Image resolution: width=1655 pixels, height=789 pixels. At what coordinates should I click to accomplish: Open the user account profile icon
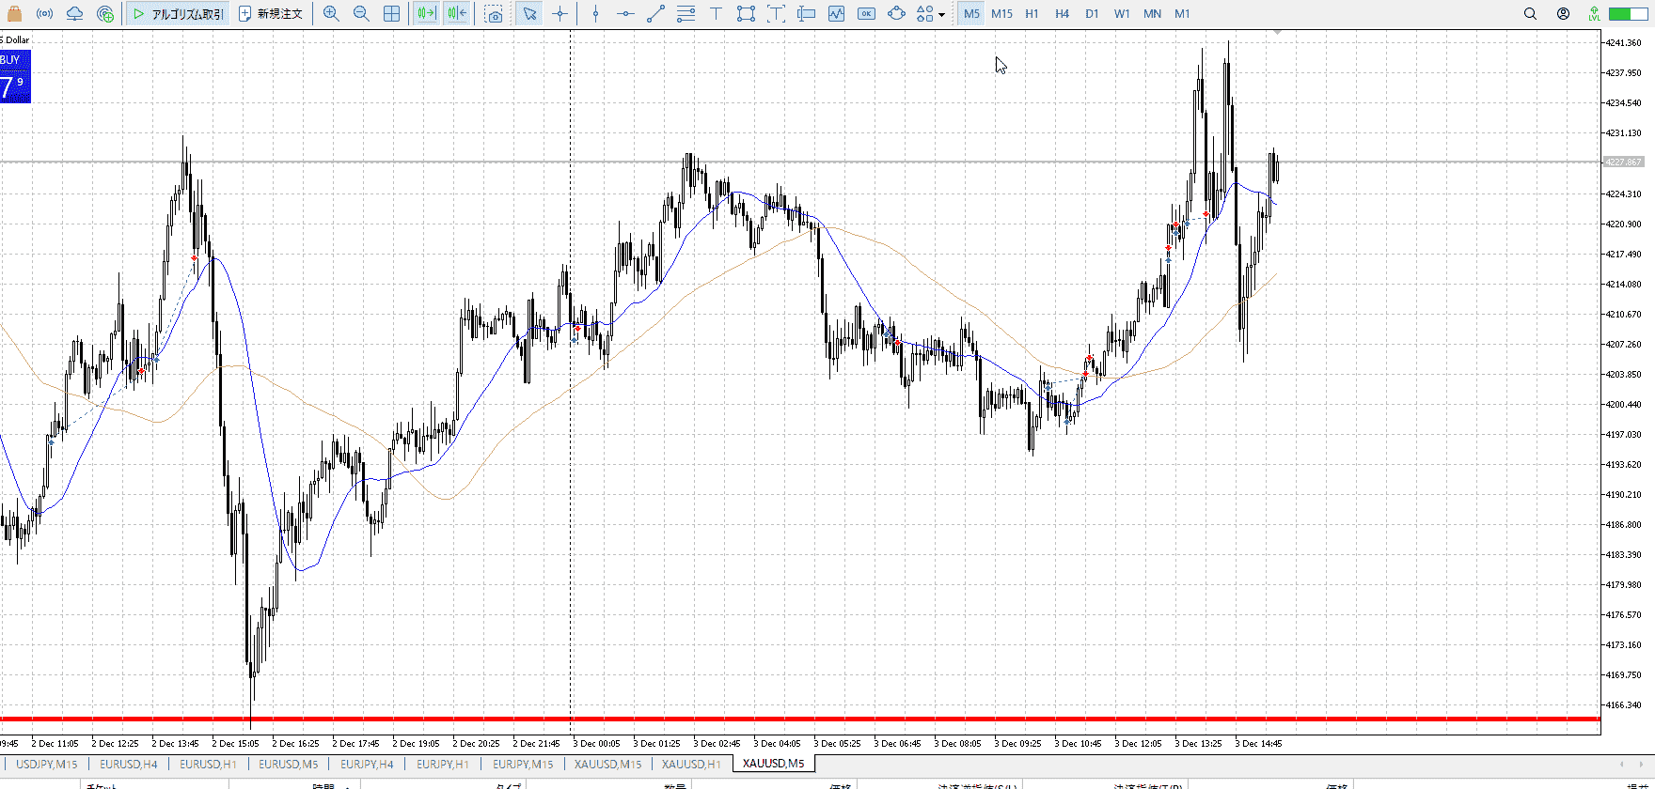tap(1563, 14)
